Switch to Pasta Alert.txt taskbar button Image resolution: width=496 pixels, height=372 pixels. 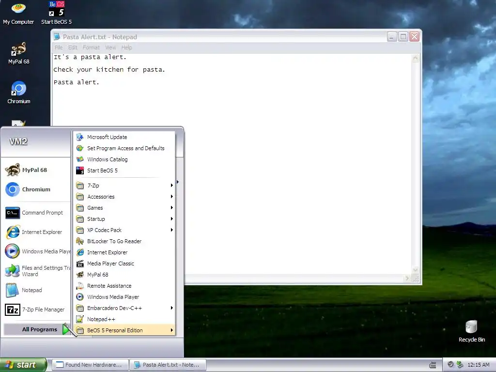(168, 365)
